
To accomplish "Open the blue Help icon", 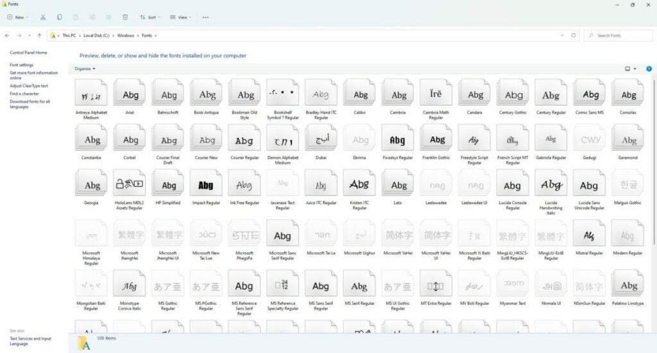I will pyautogui.click(x=649, y=69).
